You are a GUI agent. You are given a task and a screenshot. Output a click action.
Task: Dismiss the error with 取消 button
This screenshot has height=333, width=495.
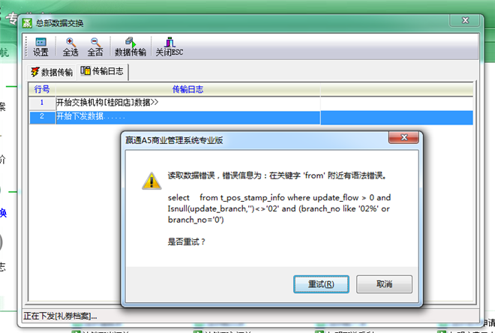(x=384, y=284)
